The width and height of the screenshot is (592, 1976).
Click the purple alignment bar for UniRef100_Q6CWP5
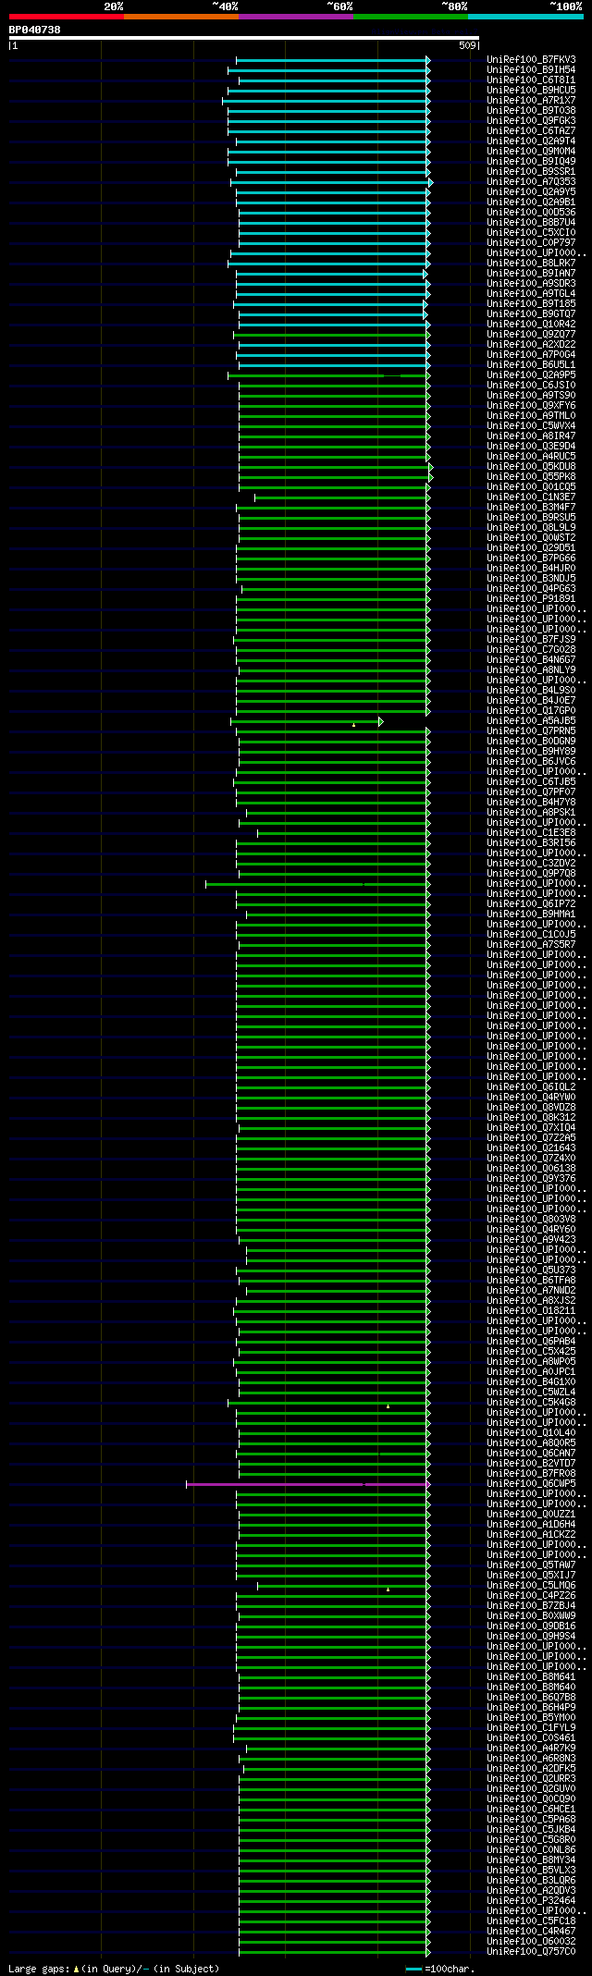click(x=306, y=1484)
